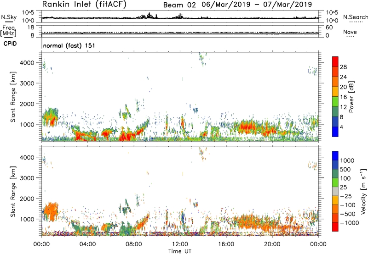Click 'Slant Range [km]' label of power panel
The width and height of the screenshot is (368, 254).
coord(13,97)
